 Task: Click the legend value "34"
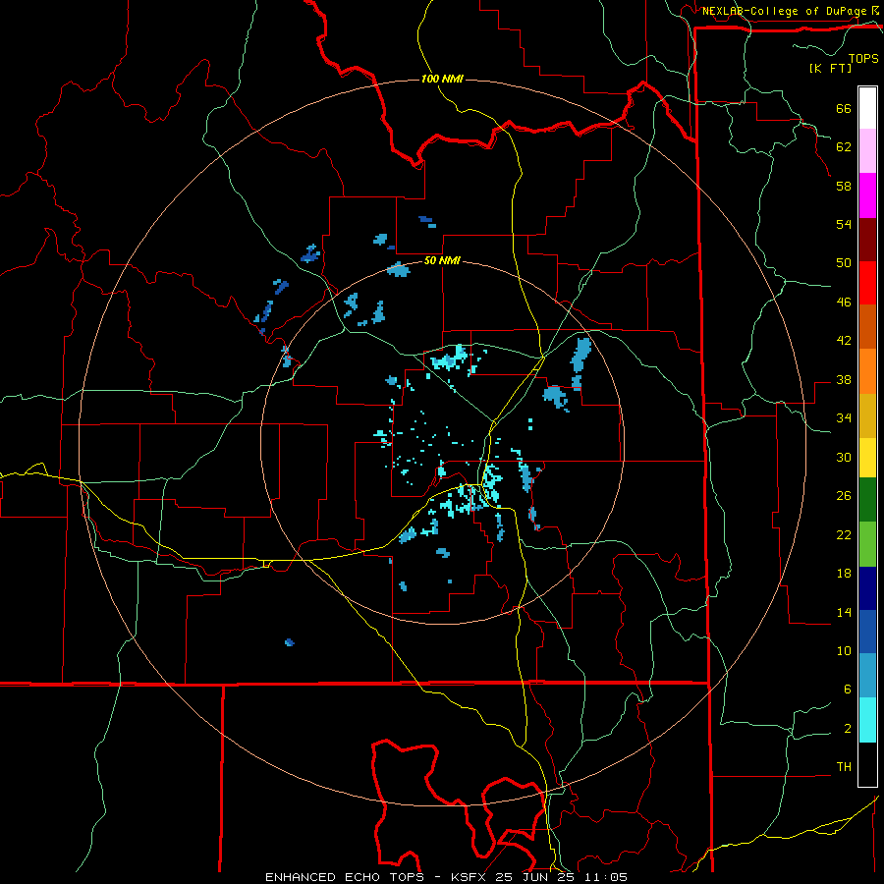pyautogui.click(x=844, y=417)
